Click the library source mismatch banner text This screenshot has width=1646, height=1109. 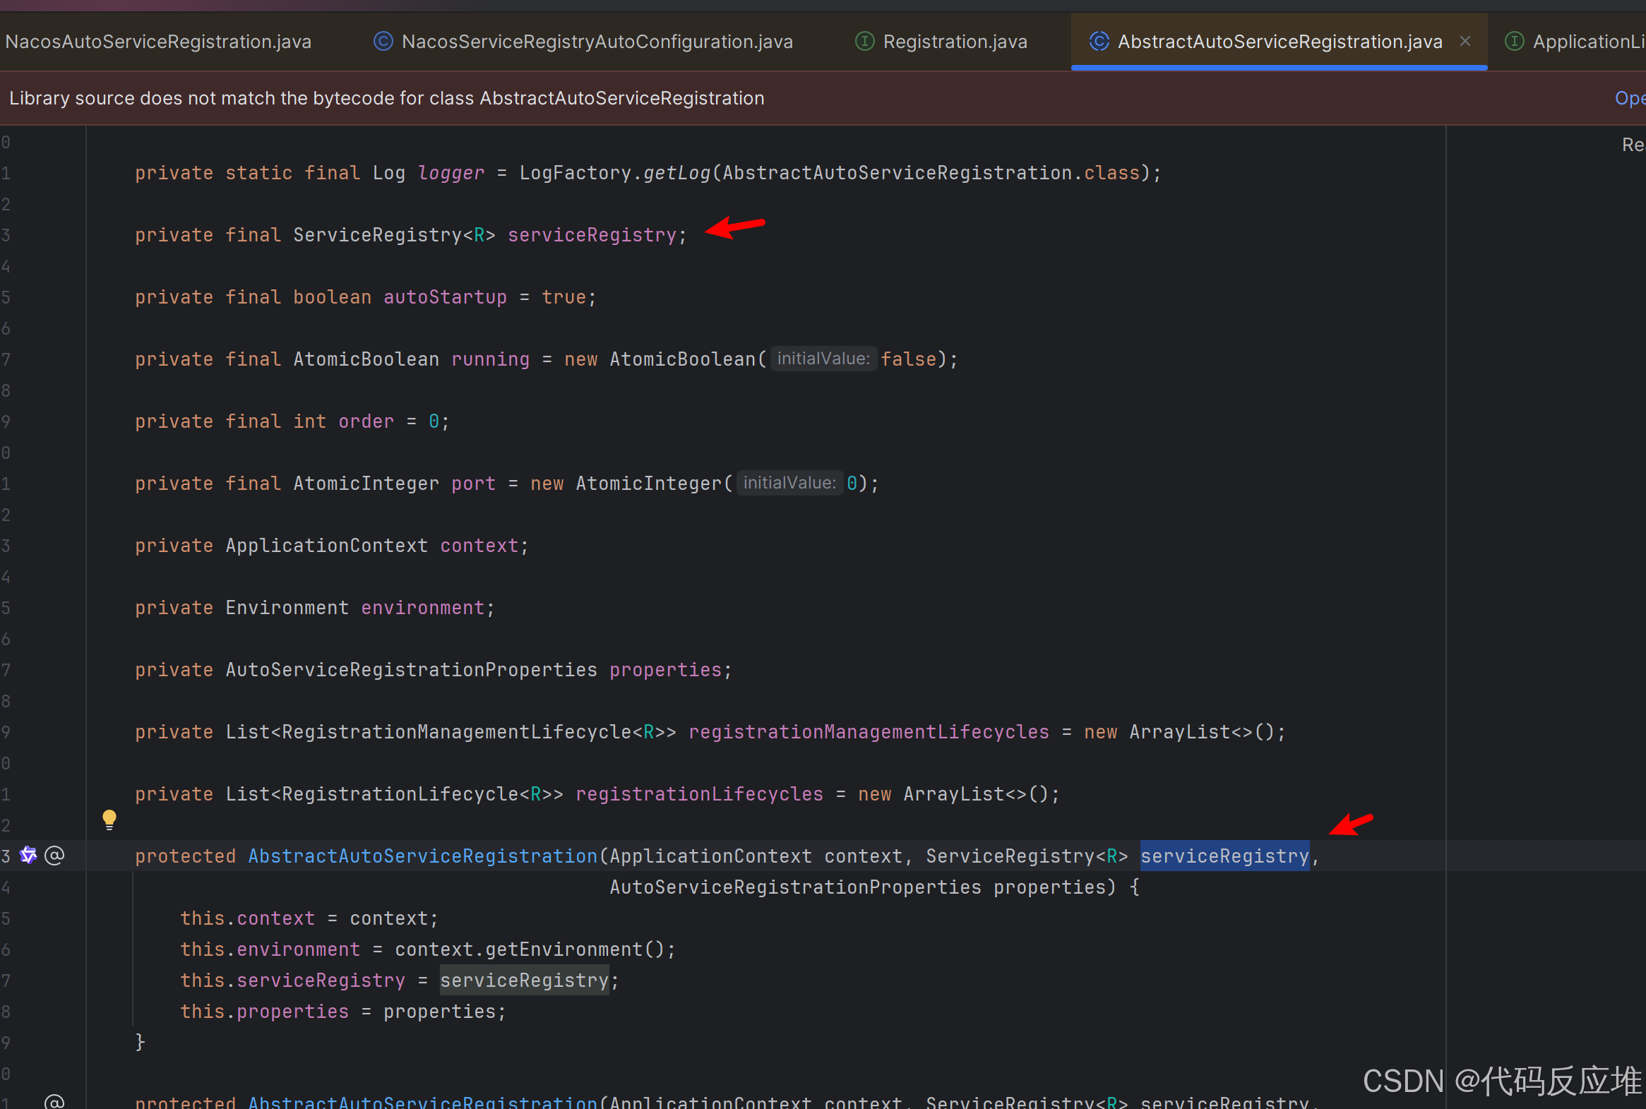click(x=386, y=98)
